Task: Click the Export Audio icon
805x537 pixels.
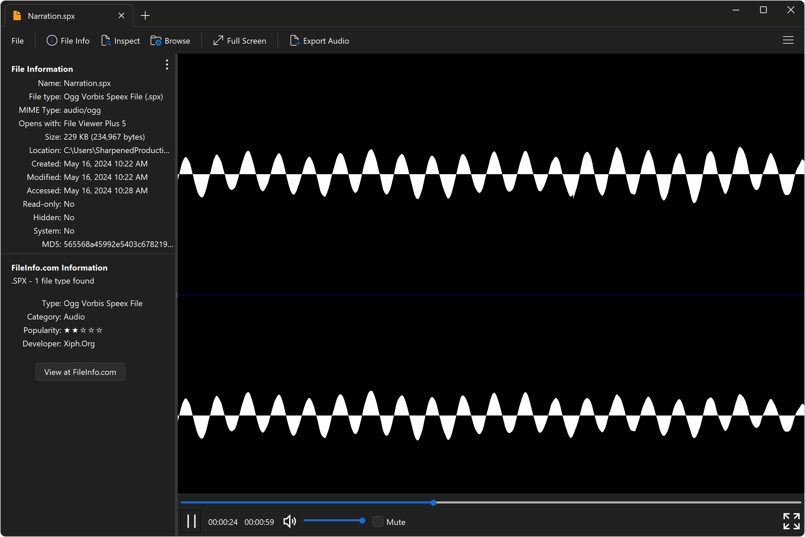Action: click(x=294, y=41)
